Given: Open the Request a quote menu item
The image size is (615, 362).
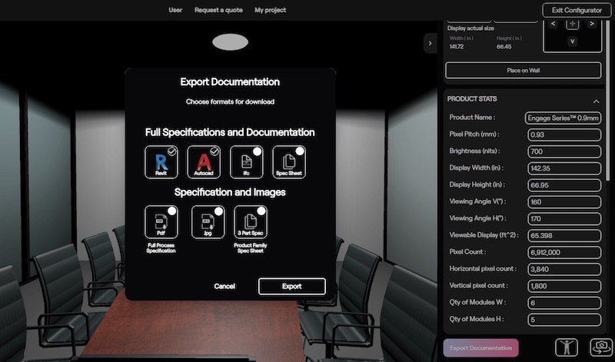Looking at the screenshot, I should click(218, 10).
